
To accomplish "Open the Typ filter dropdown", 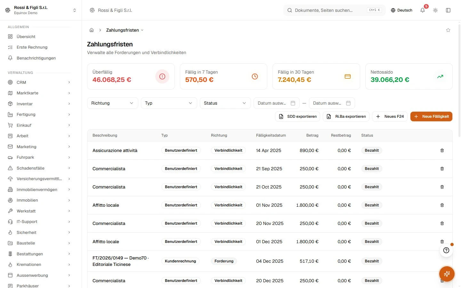I will [169, 103].
